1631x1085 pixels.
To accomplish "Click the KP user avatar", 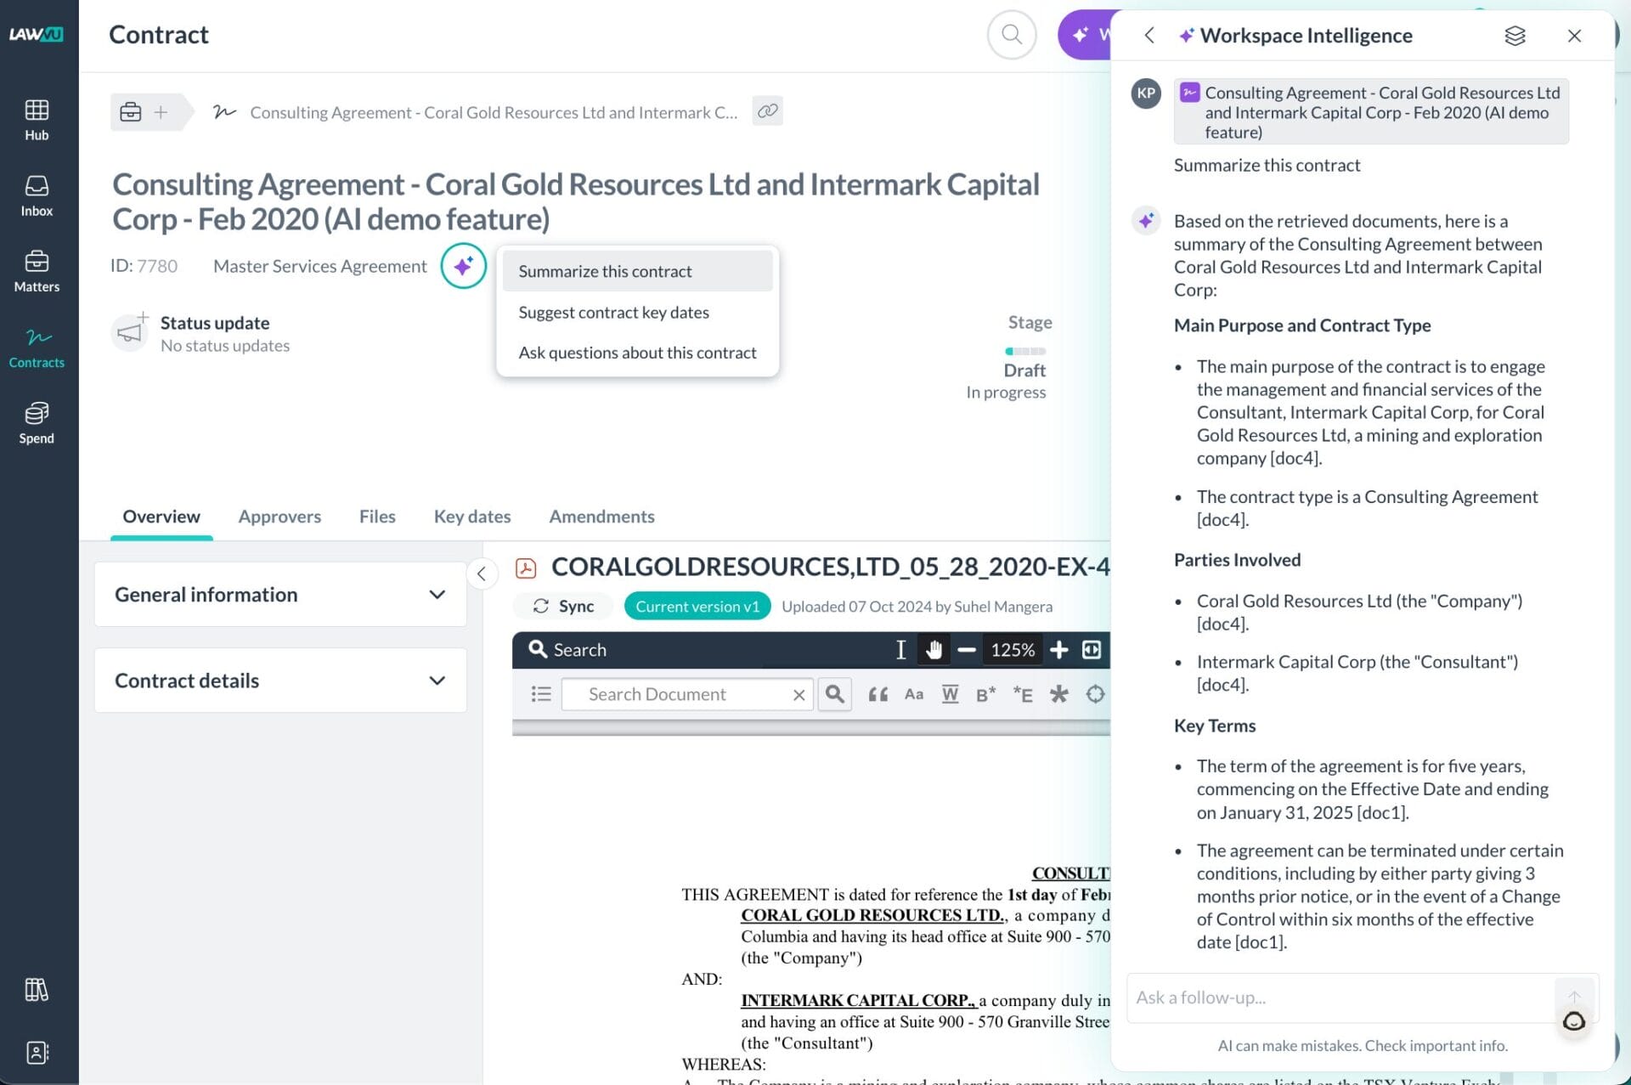I will 1146,93.
